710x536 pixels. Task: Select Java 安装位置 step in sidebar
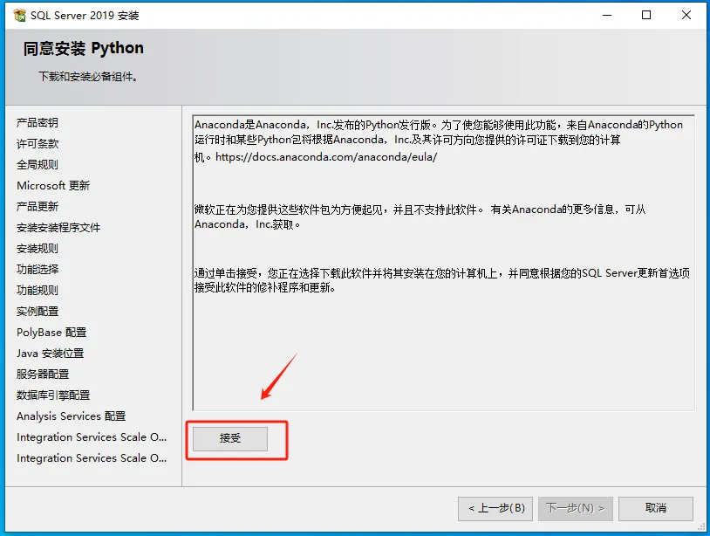click(x=51, y=353)
